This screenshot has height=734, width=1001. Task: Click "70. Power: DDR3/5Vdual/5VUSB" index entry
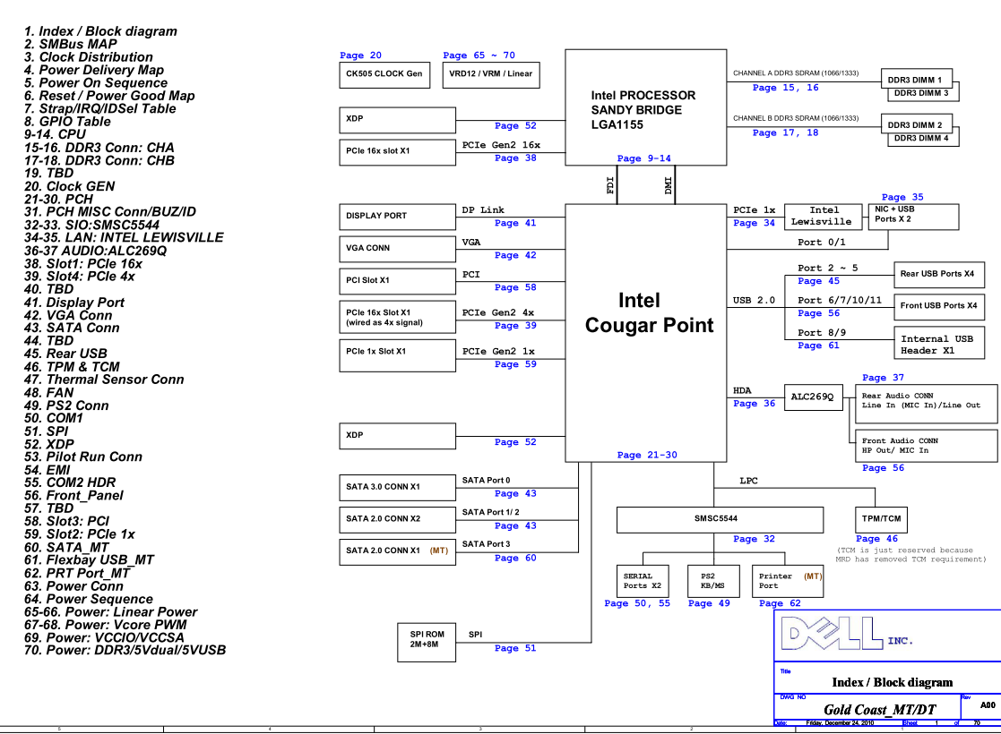(x=125, y=650)
